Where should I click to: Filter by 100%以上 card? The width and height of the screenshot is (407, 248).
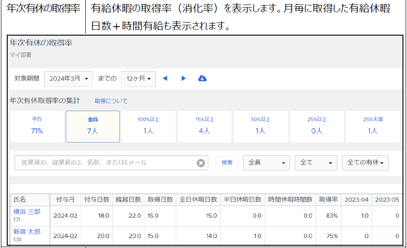point(149,126)
